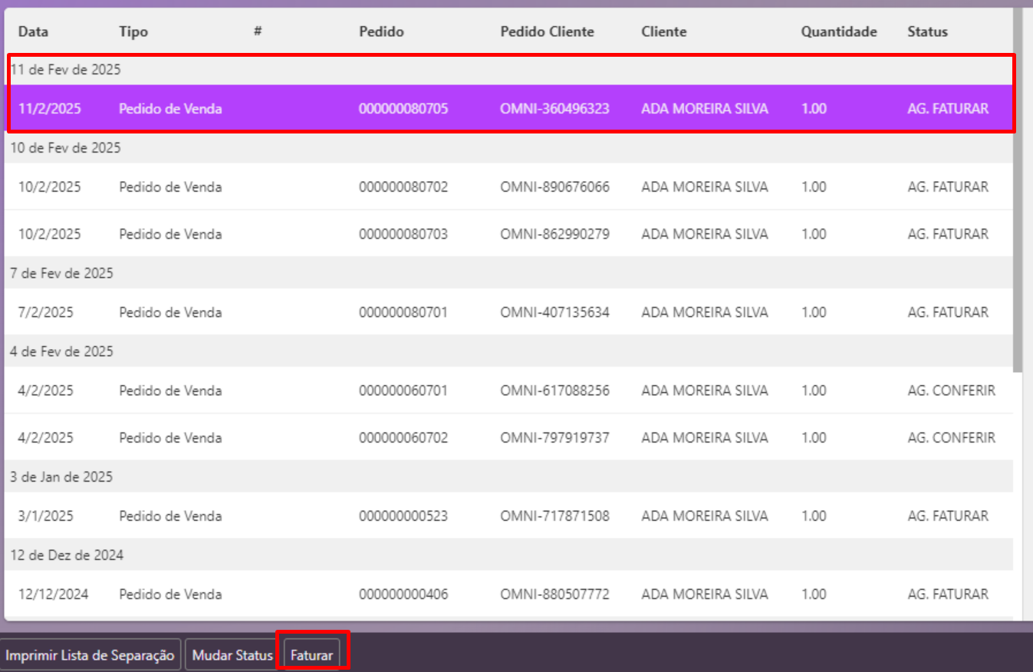
Task: Click the 12 de Dez de 2024 group header
Action: 508,555
